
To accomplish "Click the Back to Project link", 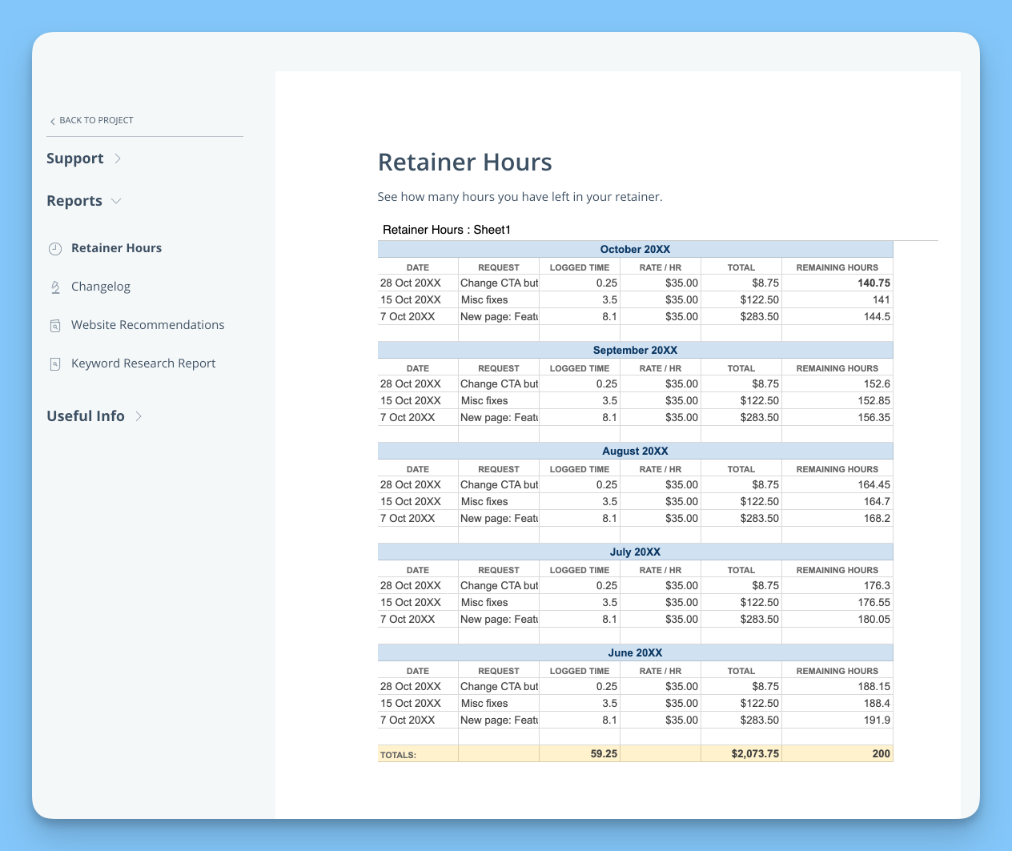I will tap(91, 120).
